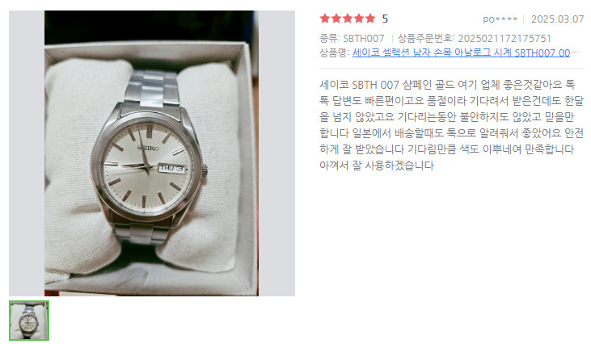Expand the truncated product name ellipsis
591x344 pixels.
tap(575, 52)
